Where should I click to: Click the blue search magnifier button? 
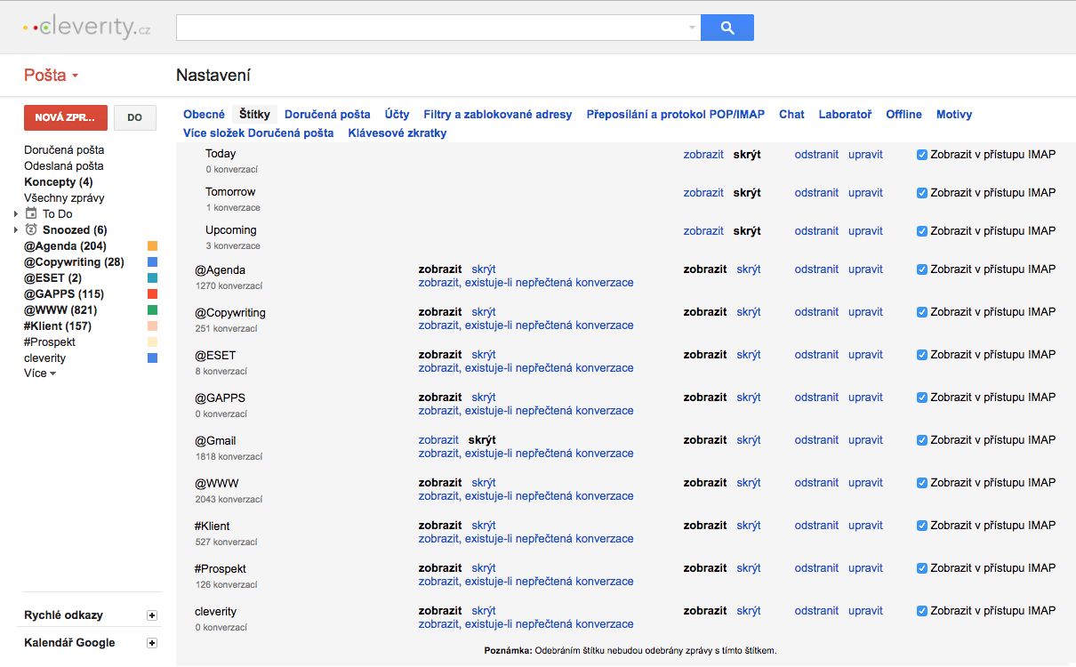[727, 28]
